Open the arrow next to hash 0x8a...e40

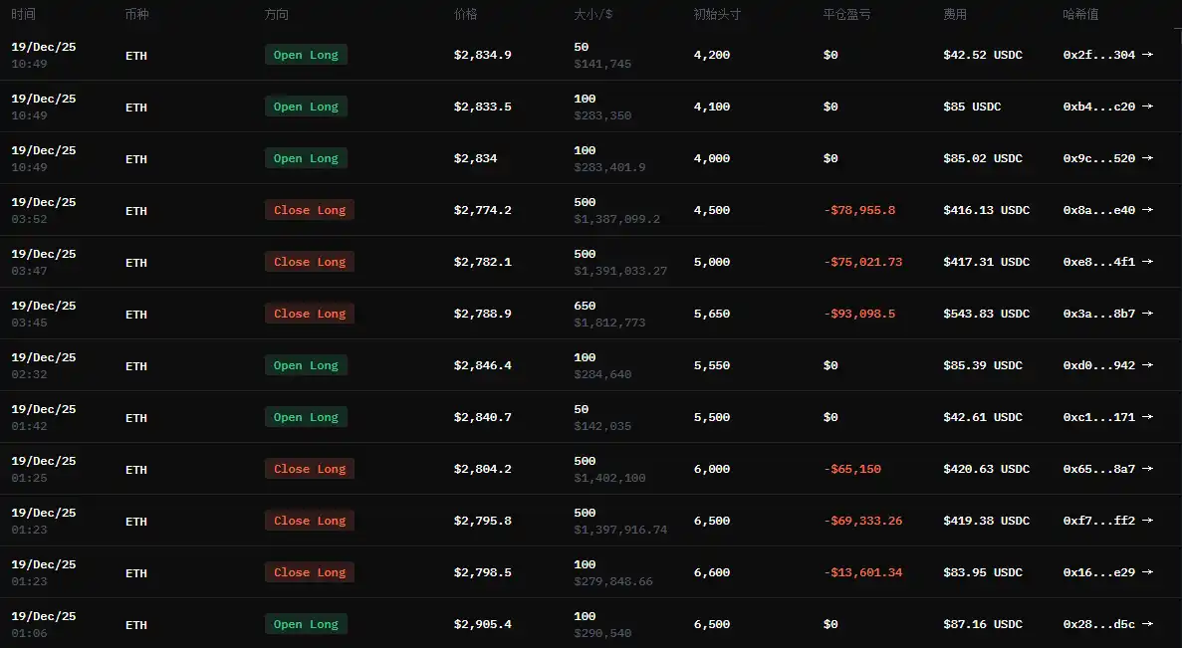click(1147, 210)
